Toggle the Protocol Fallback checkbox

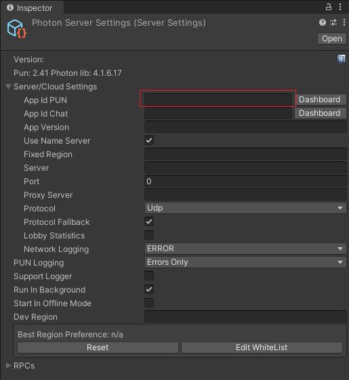[x=149, y=221]
